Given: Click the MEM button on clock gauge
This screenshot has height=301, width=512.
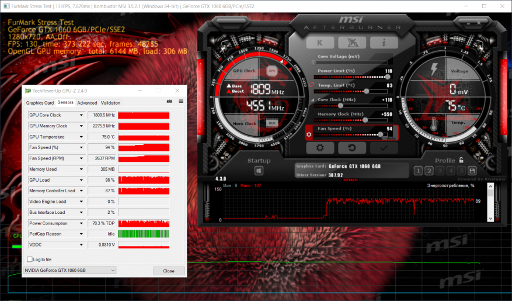Looking at the screenshot, I should pos(272,123).
